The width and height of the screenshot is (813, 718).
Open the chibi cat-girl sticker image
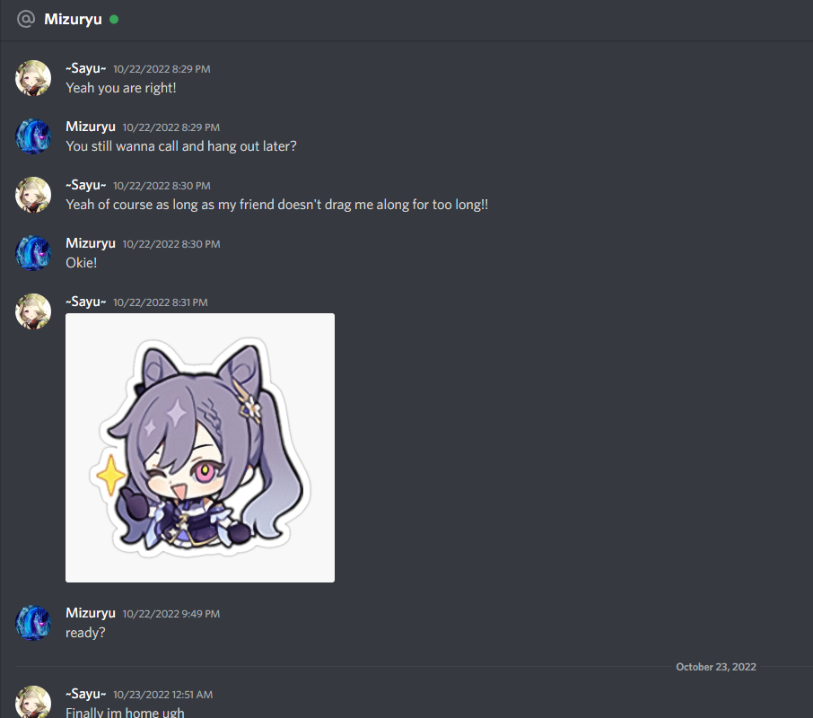coord(200,448)
